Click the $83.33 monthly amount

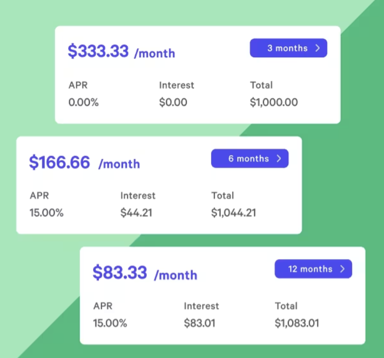point(120,273)
